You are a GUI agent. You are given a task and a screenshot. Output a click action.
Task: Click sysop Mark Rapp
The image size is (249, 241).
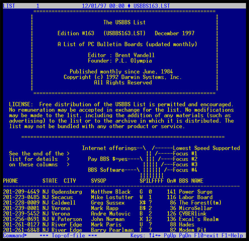pyautogui.click(x=105, y=208)
